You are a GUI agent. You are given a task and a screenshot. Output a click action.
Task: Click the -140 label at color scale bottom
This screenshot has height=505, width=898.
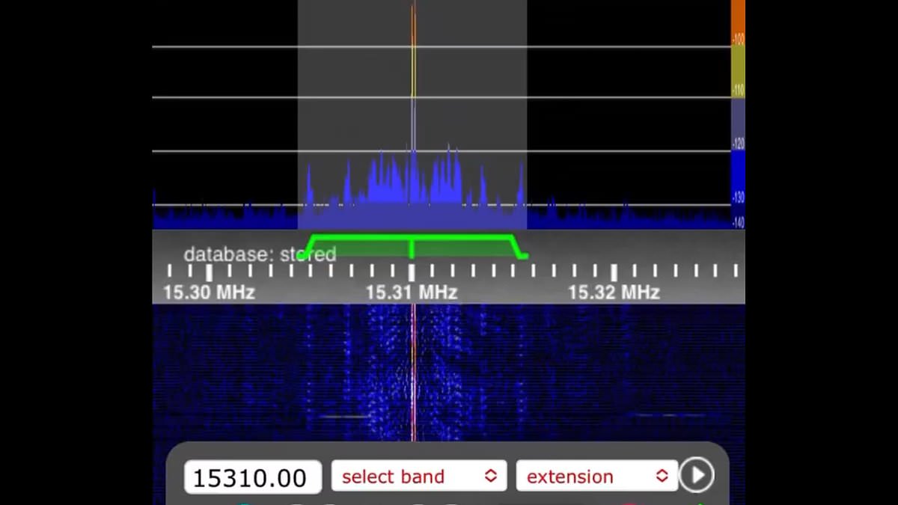(x=739, y=222)
